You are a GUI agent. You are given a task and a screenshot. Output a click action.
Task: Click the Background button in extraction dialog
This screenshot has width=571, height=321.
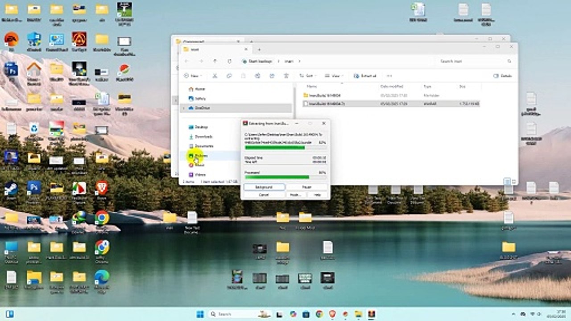click(264, 187)
